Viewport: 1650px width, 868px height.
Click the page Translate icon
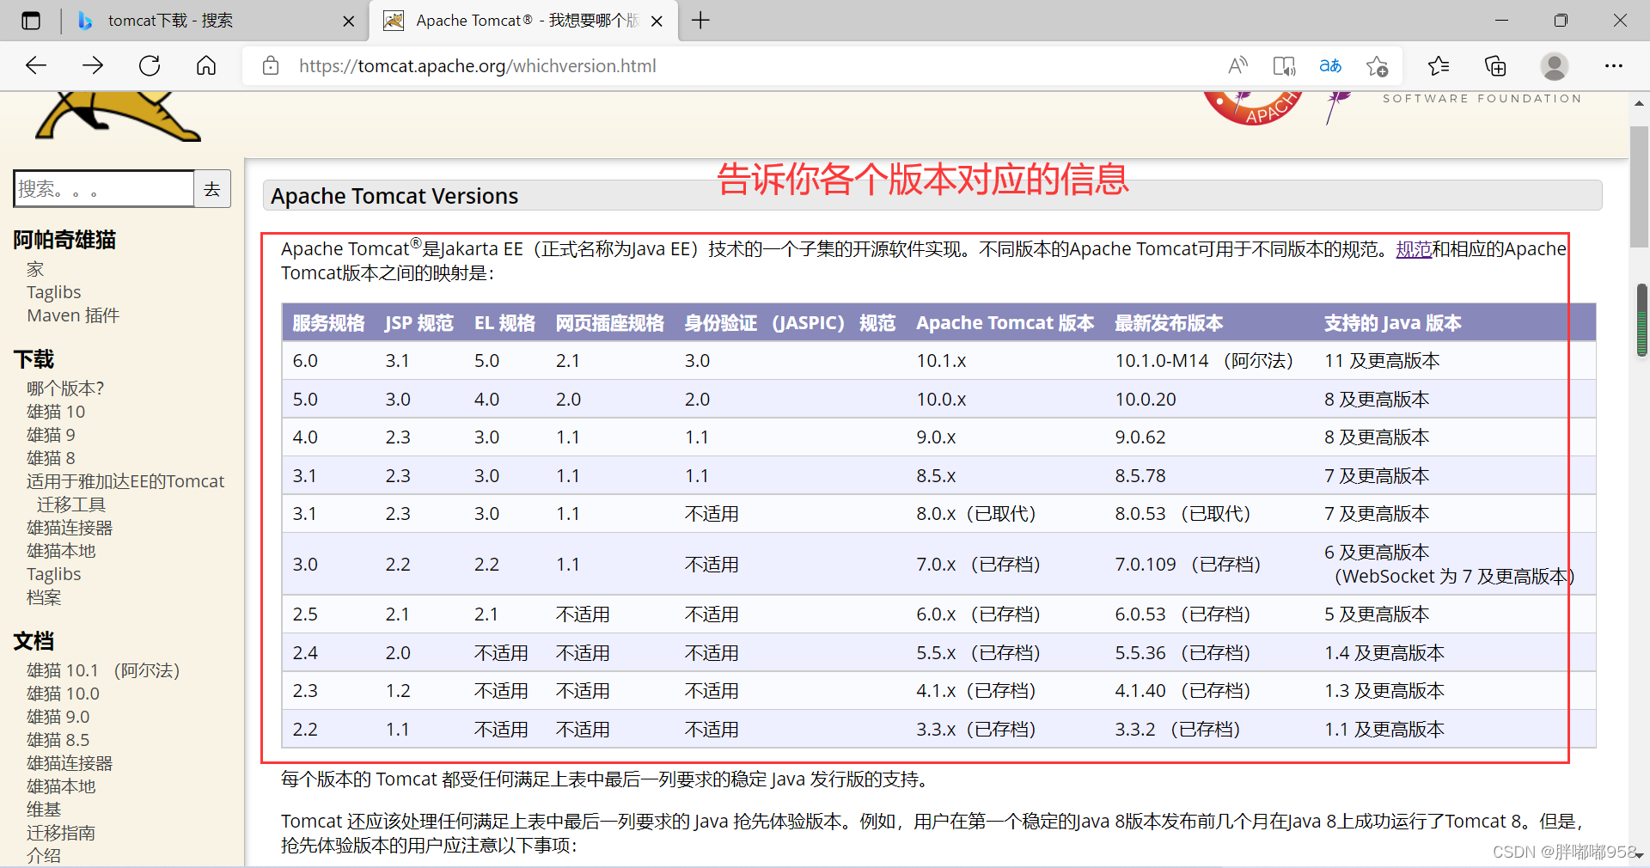click(1330, 65)
